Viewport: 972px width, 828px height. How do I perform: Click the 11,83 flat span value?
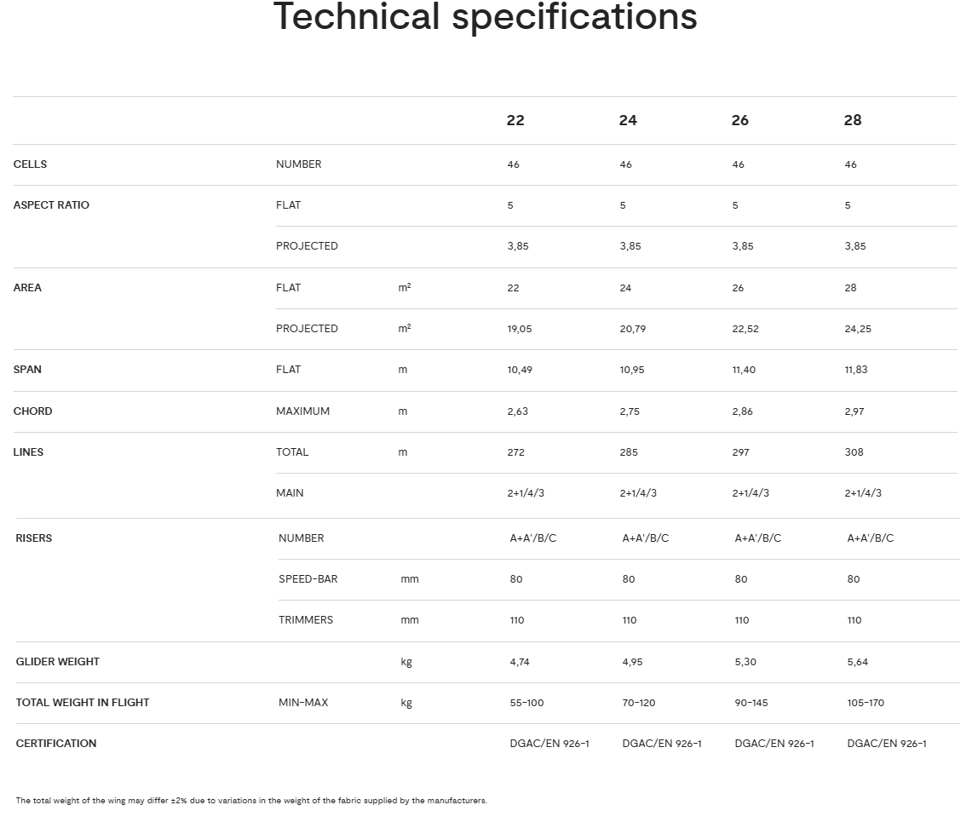click(x=856, y=370)
